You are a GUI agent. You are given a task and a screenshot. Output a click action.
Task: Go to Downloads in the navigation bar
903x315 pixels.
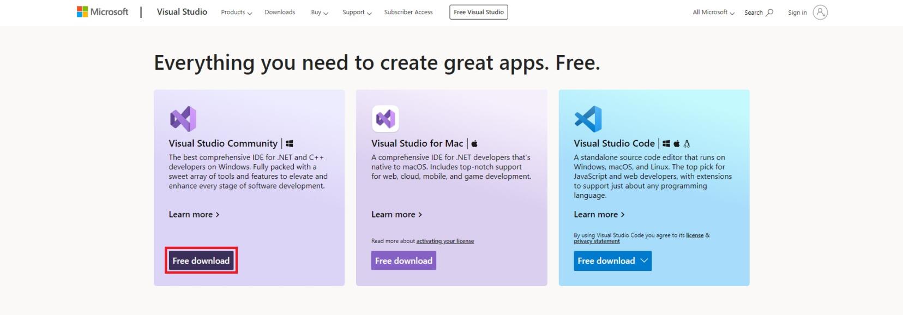pos(280,13)
